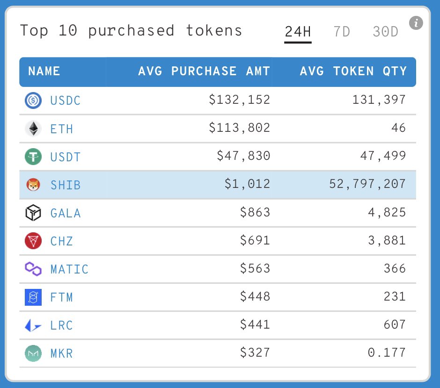The width and height of the screenshot is (440, 388).
Task: Switch to the 30D tab
Action: coord(385,32)
